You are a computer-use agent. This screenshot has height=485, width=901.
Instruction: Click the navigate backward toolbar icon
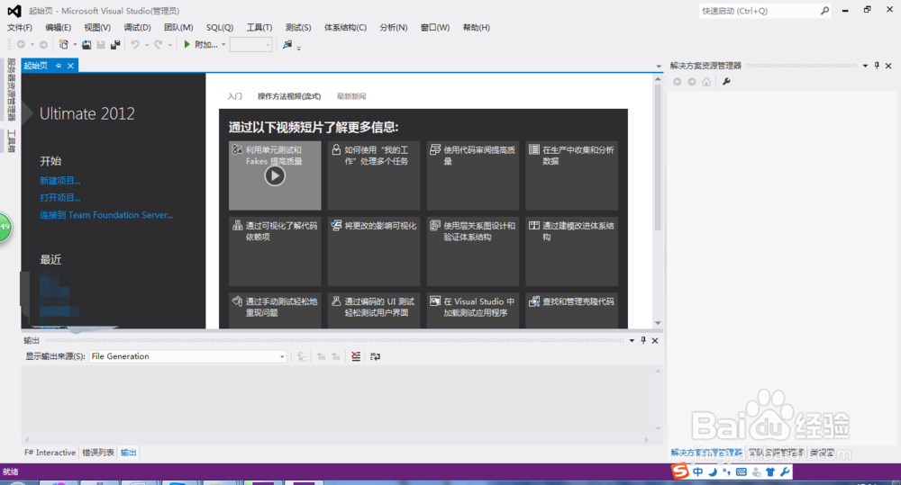pos(22,44)
